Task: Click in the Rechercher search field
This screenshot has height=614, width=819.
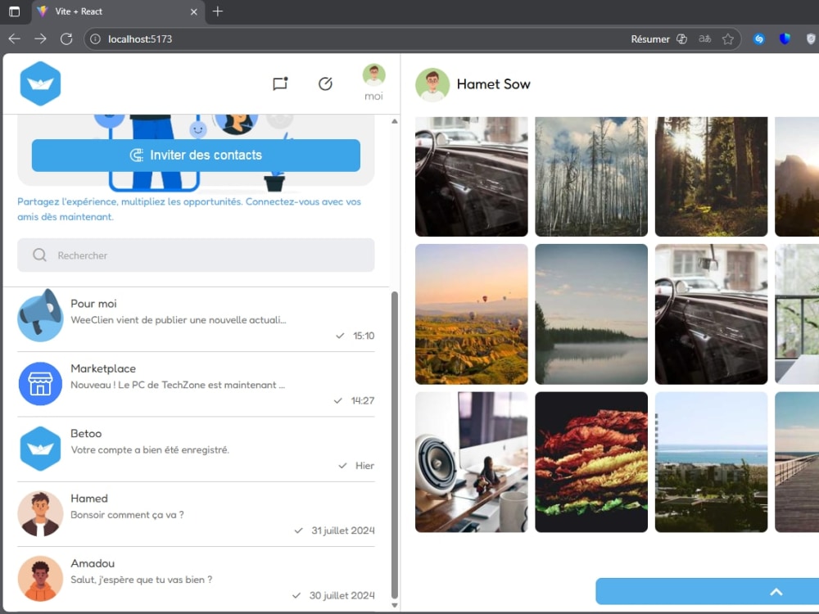Action: [x=196, y=255]
